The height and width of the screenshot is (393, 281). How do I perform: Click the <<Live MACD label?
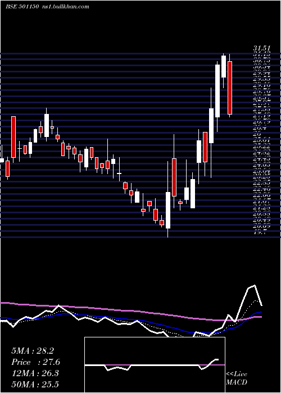(237, 378)
